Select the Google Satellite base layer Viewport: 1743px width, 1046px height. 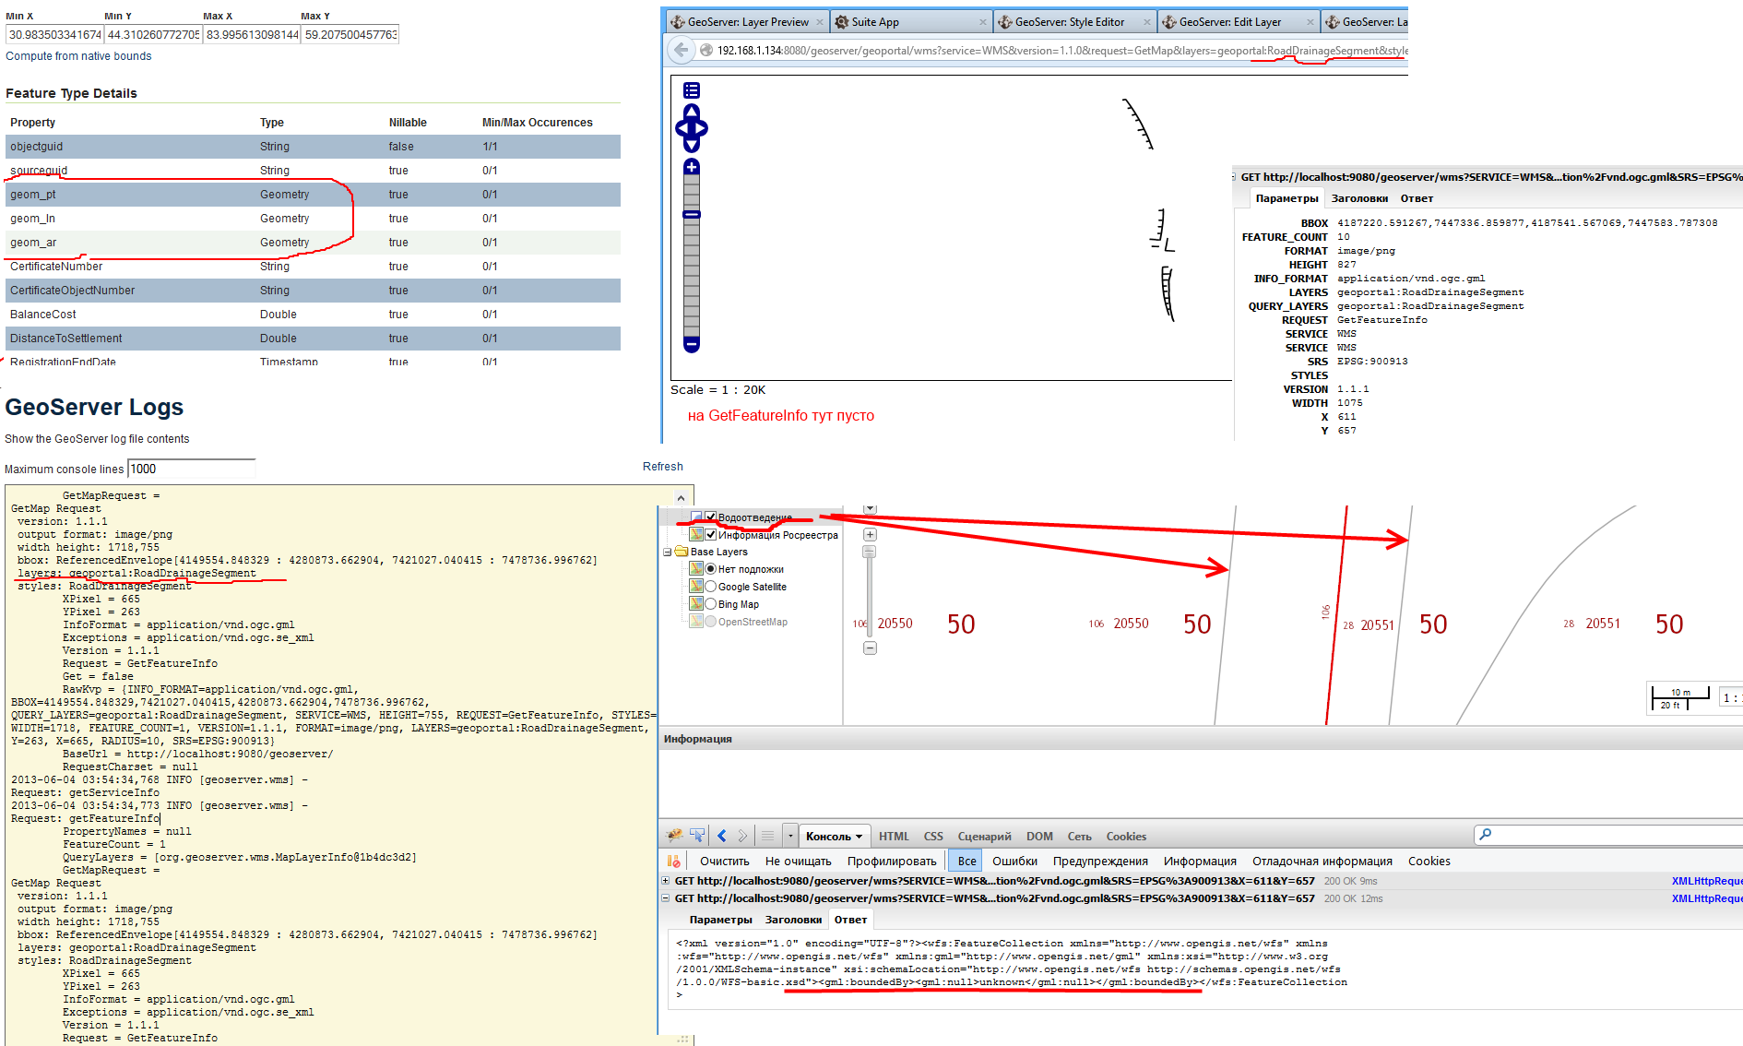pyautogui.click(x=711, y=587)
